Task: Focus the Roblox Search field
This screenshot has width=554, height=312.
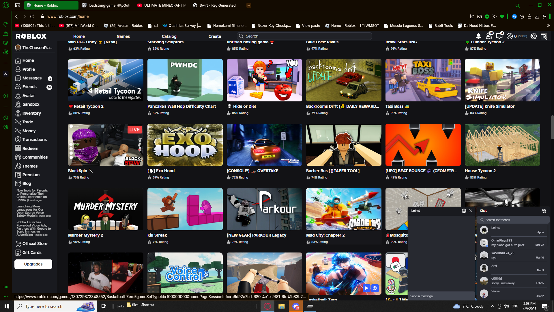Action: (x=304, y=36)
